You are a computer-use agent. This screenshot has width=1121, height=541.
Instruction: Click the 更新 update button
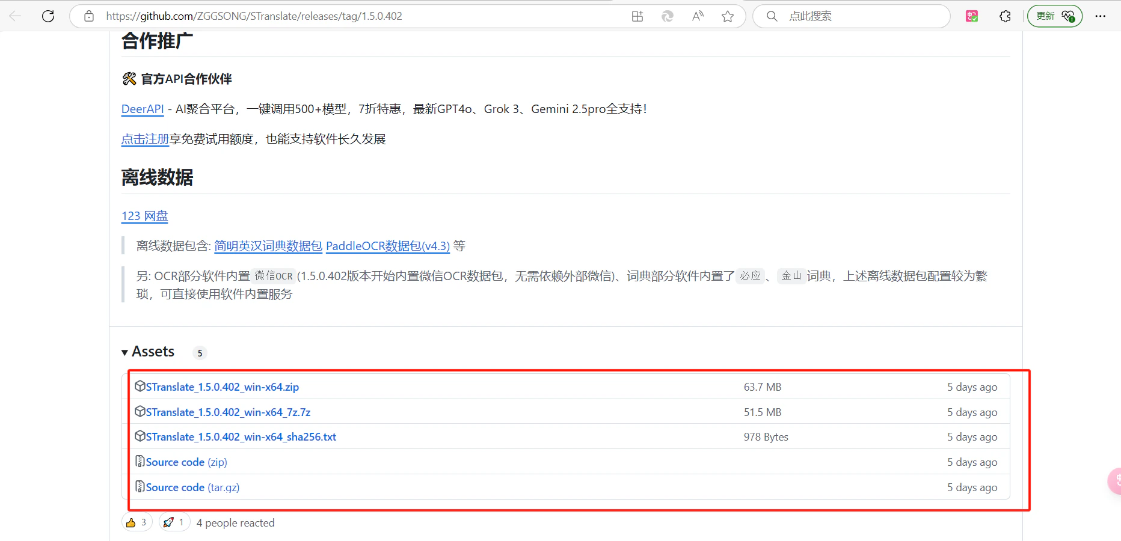(x=1055, y=16)
